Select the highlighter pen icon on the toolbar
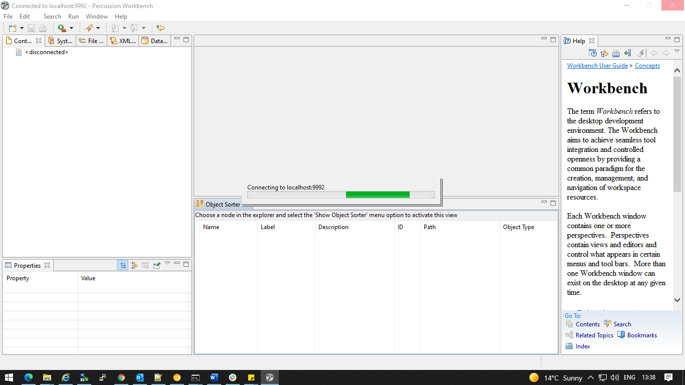The width and height of the screenshot is (685, 385). coord(89,28)
